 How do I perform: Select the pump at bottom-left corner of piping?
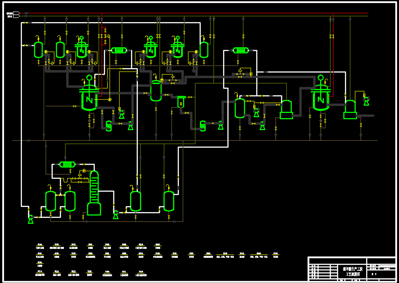coord(31,219)
